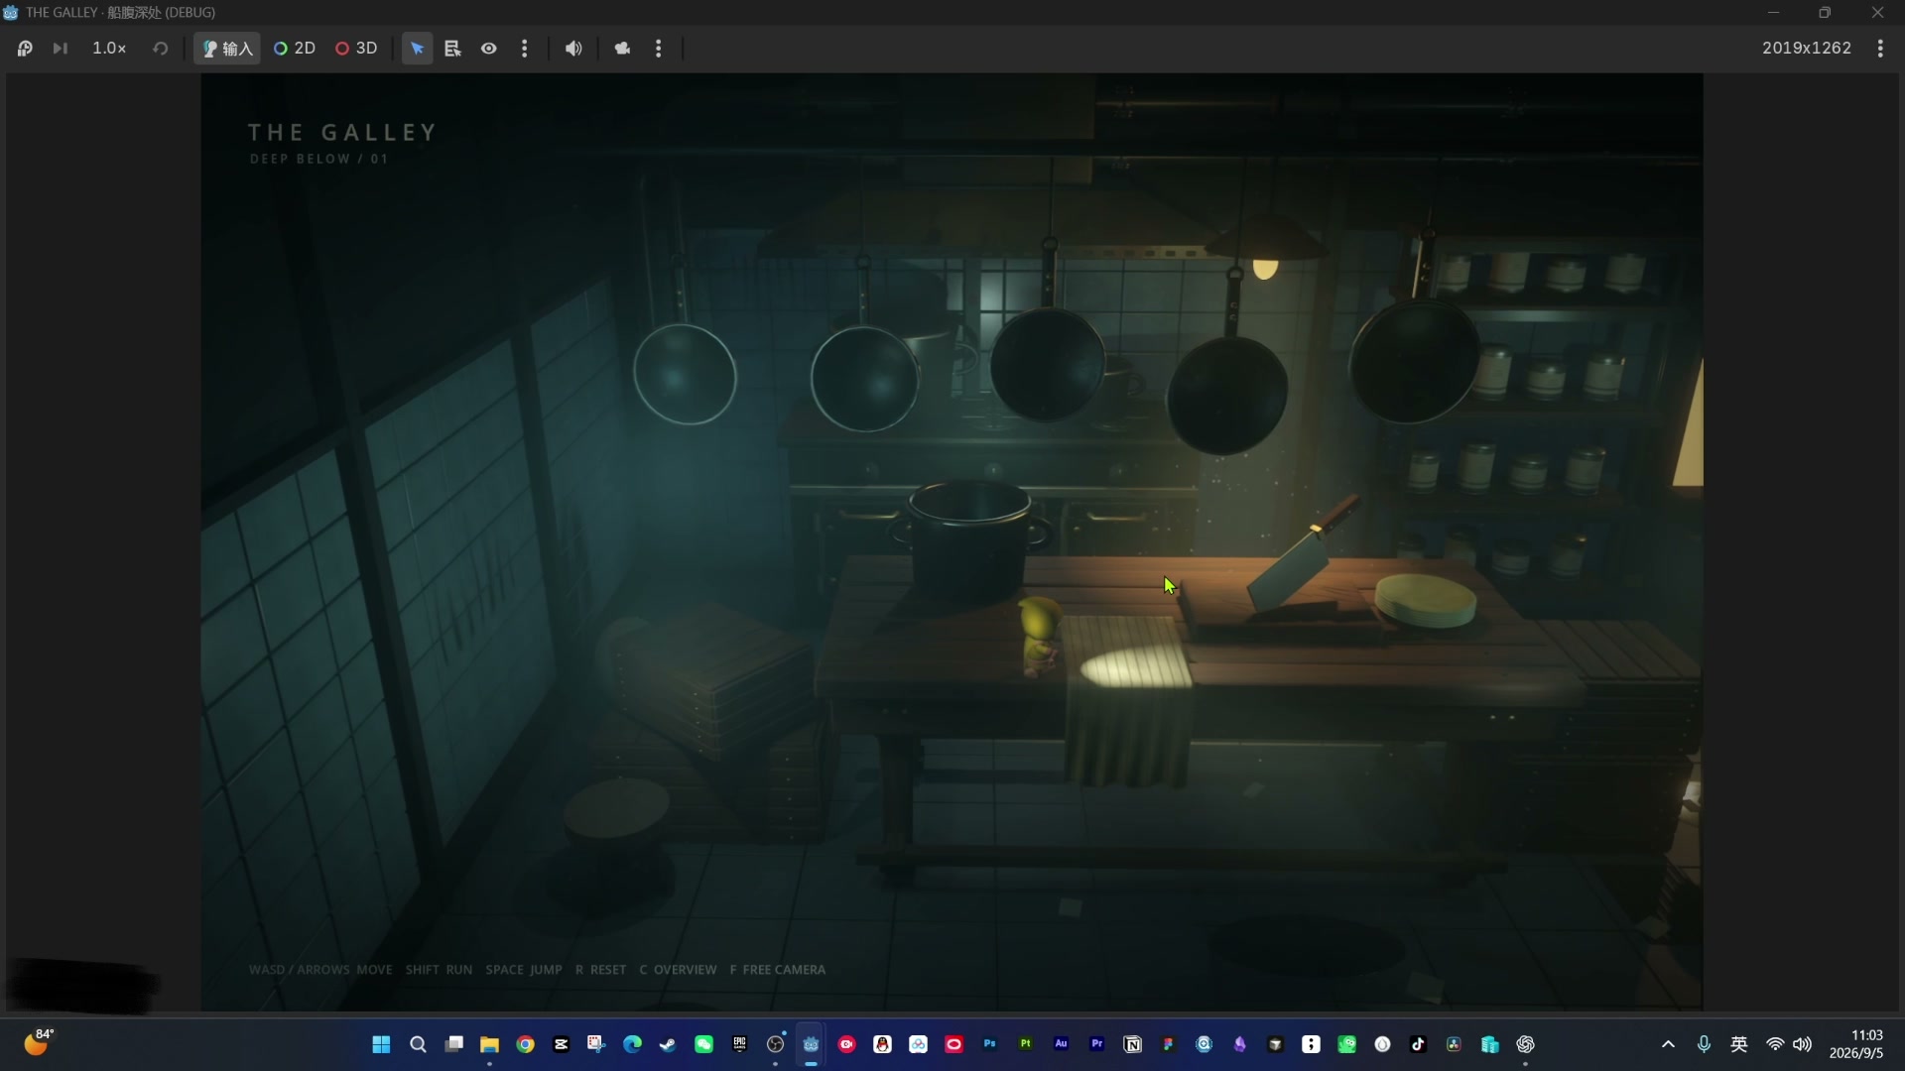Click the 2019x1262 resolution label
Viewport: 1905px width, 1071px height.
1807,48
